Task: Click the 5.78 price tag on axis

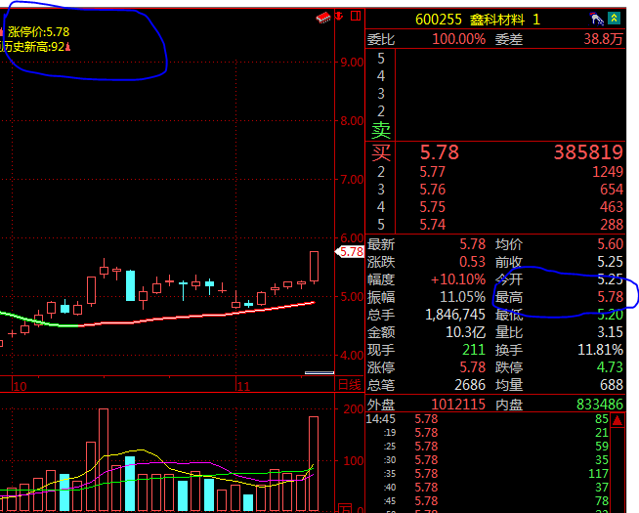Action: [x=351, y=252]
